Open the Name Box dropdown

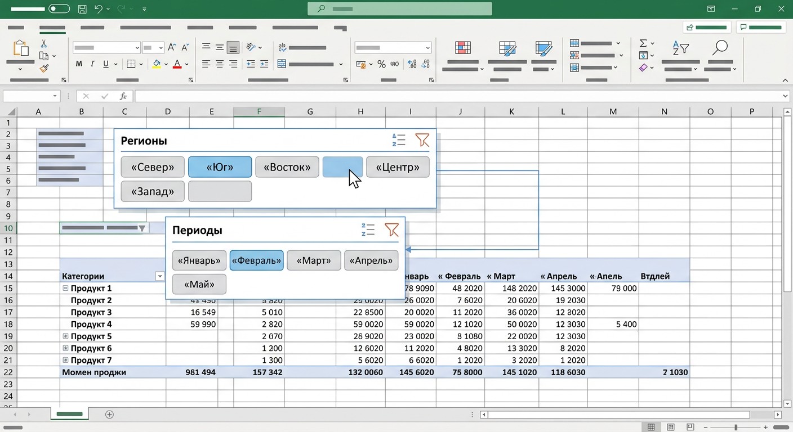55,96
